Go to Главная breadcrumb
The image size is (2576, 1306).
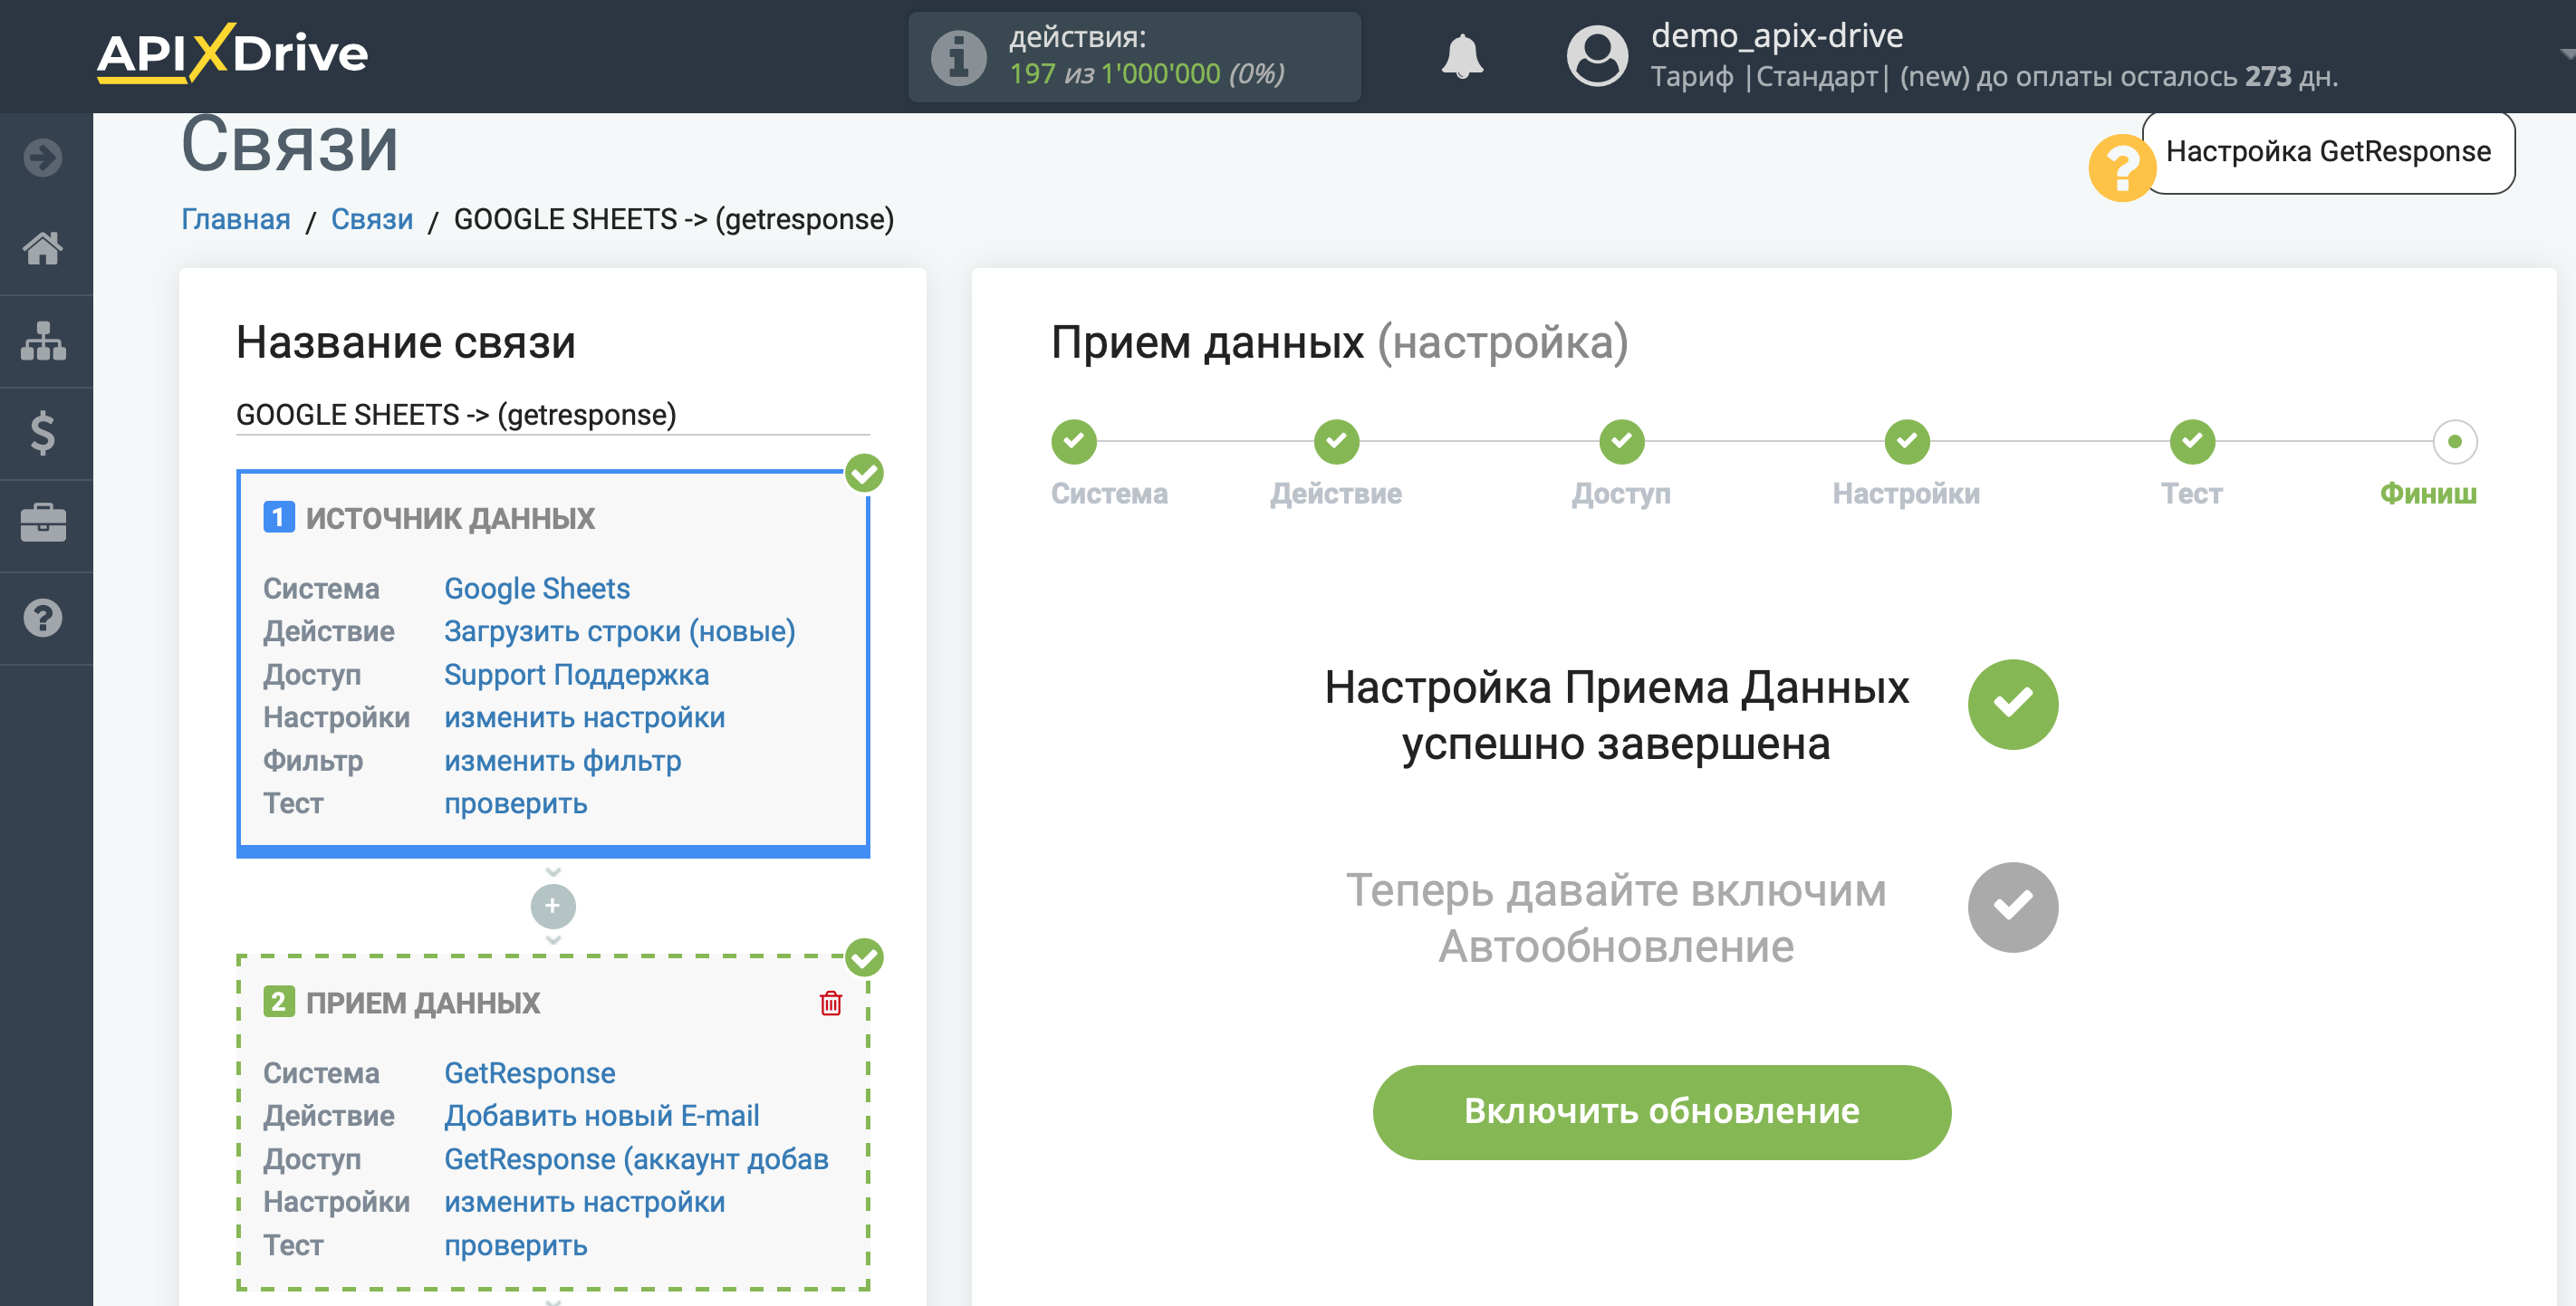(236, 219)
